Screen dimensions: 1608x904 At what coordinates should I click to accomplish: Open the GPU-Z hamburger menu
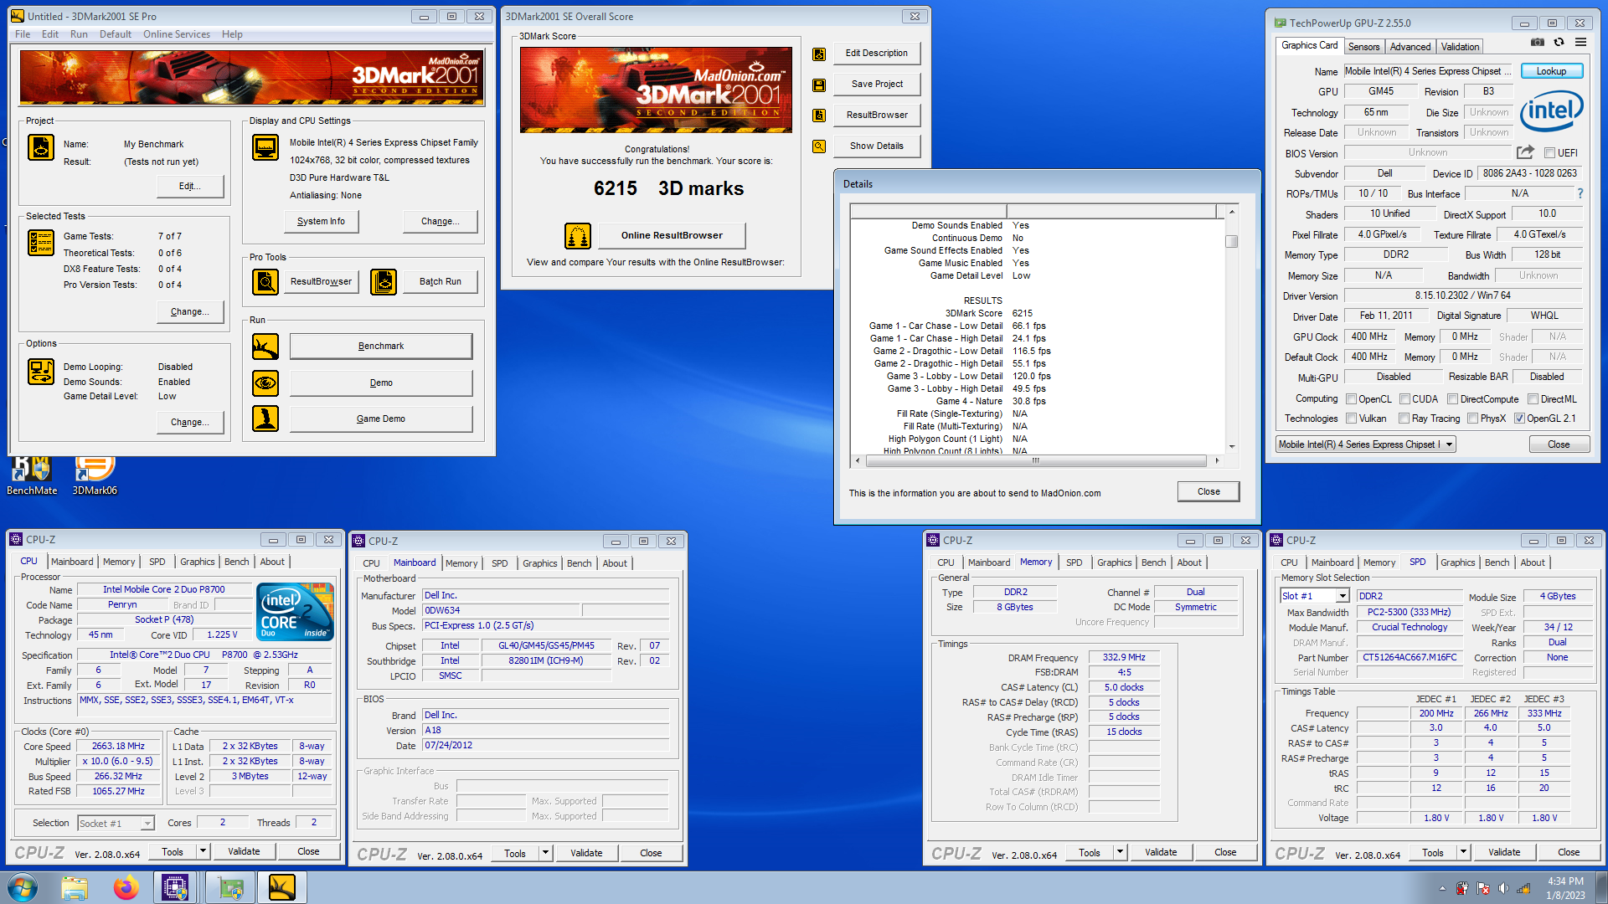[x=1580, y=42]
